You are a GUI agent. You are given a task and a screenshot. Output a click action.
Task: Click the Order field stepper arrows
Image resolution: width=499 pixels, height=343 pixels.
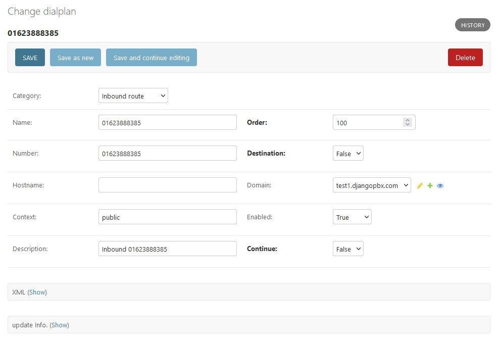tap(408, 122)
